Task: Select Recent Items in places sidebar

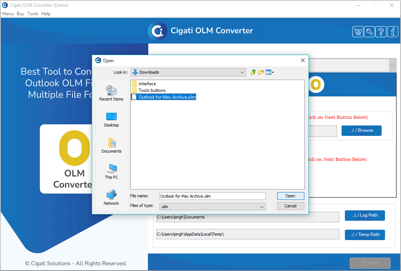Action: (x=111, y=93)
